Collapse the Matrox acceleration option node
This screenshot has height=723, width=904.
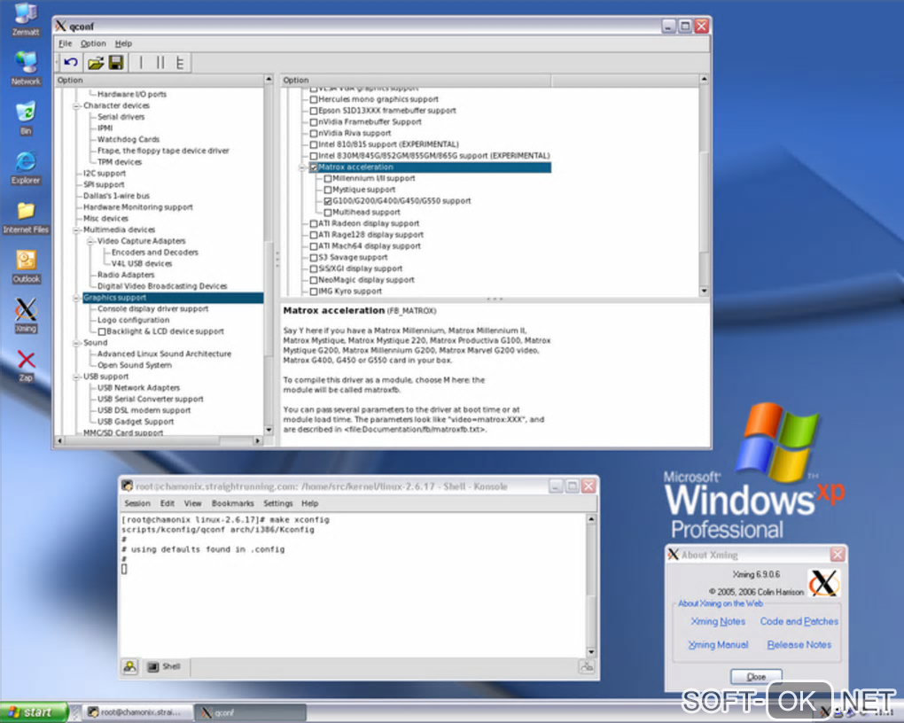(x=302, y=167)
